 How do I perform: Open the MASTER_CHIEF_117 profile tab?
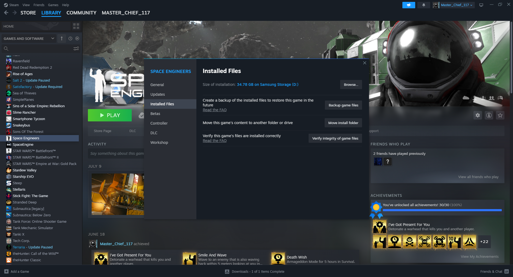pyautogui.click(x=126, y=13)
